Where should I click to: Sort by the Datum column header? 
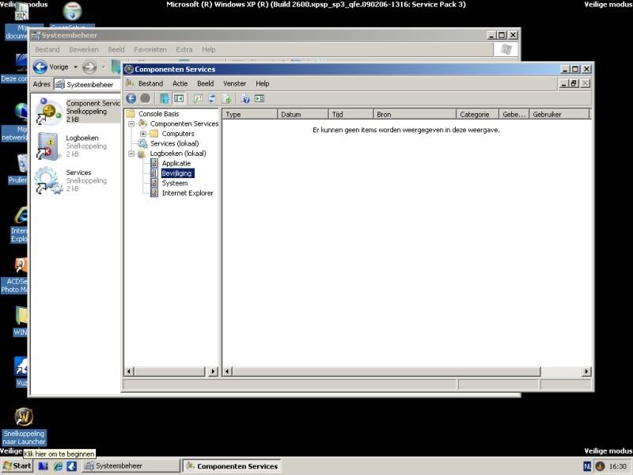(303, 114)
